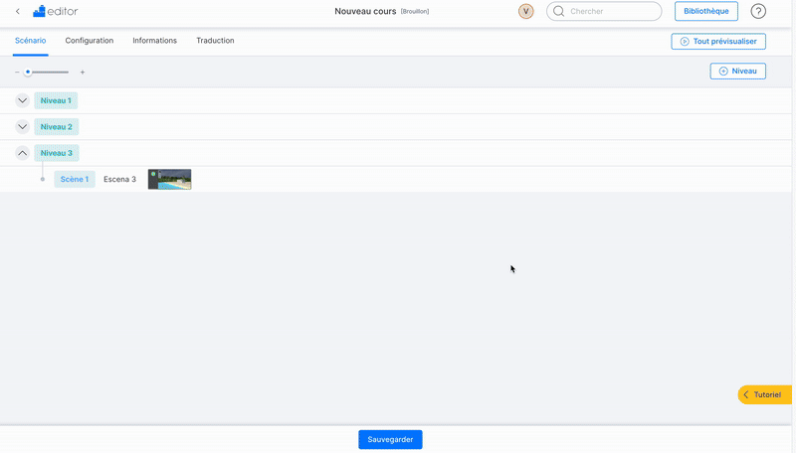The image size is (796, 453).
Task: Open the Escena 3 scene thumbnail
Action: (169, 179)
